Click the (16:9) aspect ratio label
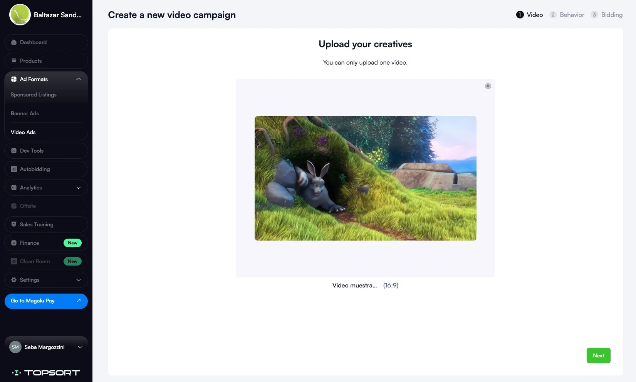This screenshot has width=636, height=382. tap(391, 285)
